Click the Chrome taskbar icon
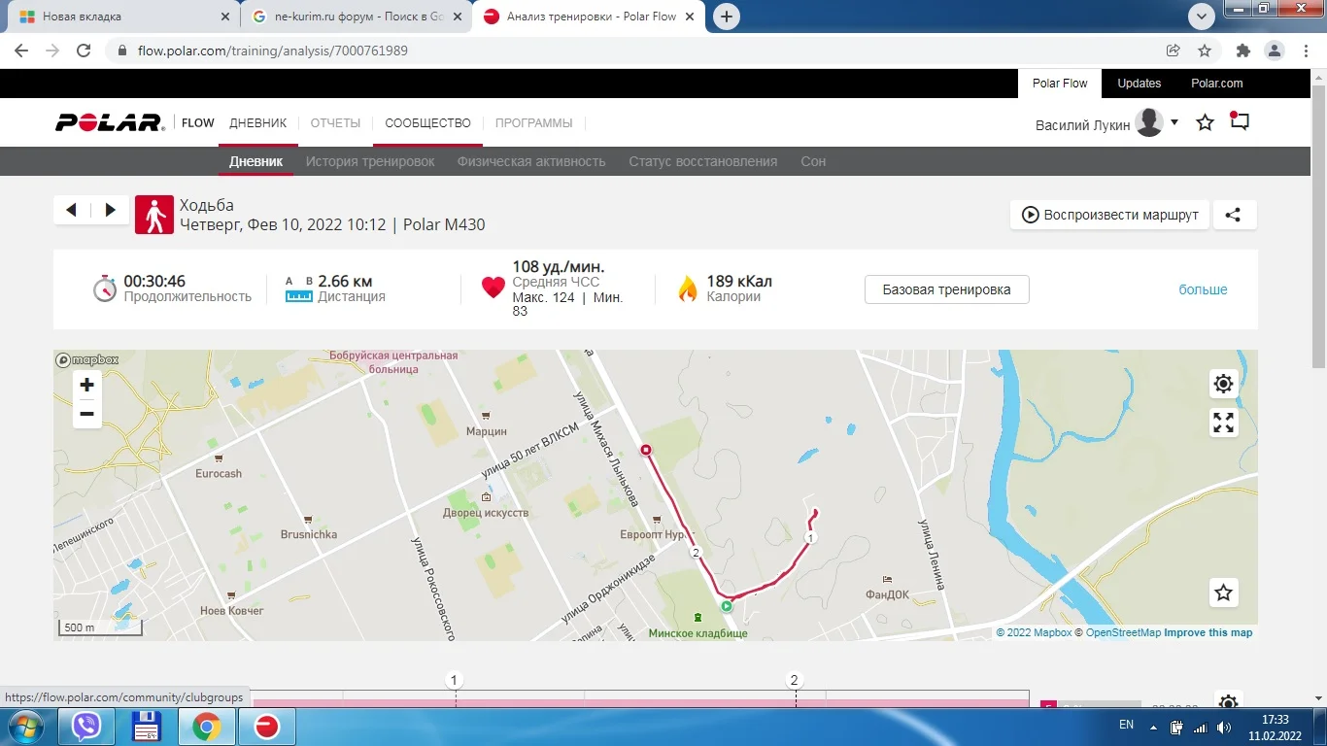This screenshot has width=1327, height=746. click(205, 727)
